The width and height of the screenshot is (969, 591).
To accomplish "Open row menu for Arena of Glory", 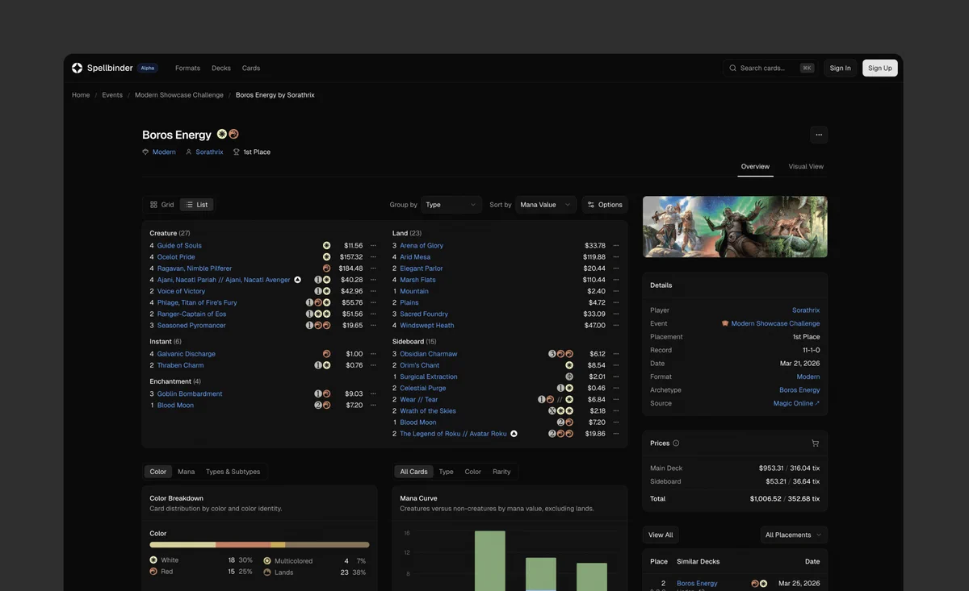I will [616, 246].
